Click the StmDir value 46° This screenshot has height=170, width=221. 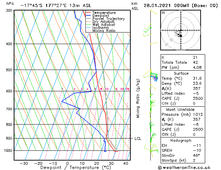pyautogui.click(x=196, y=155)
